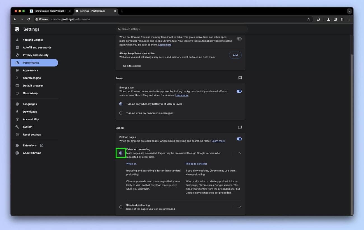Send feedback for the Speed section
This screenshot has width=364, height=230.
point(240,127)
